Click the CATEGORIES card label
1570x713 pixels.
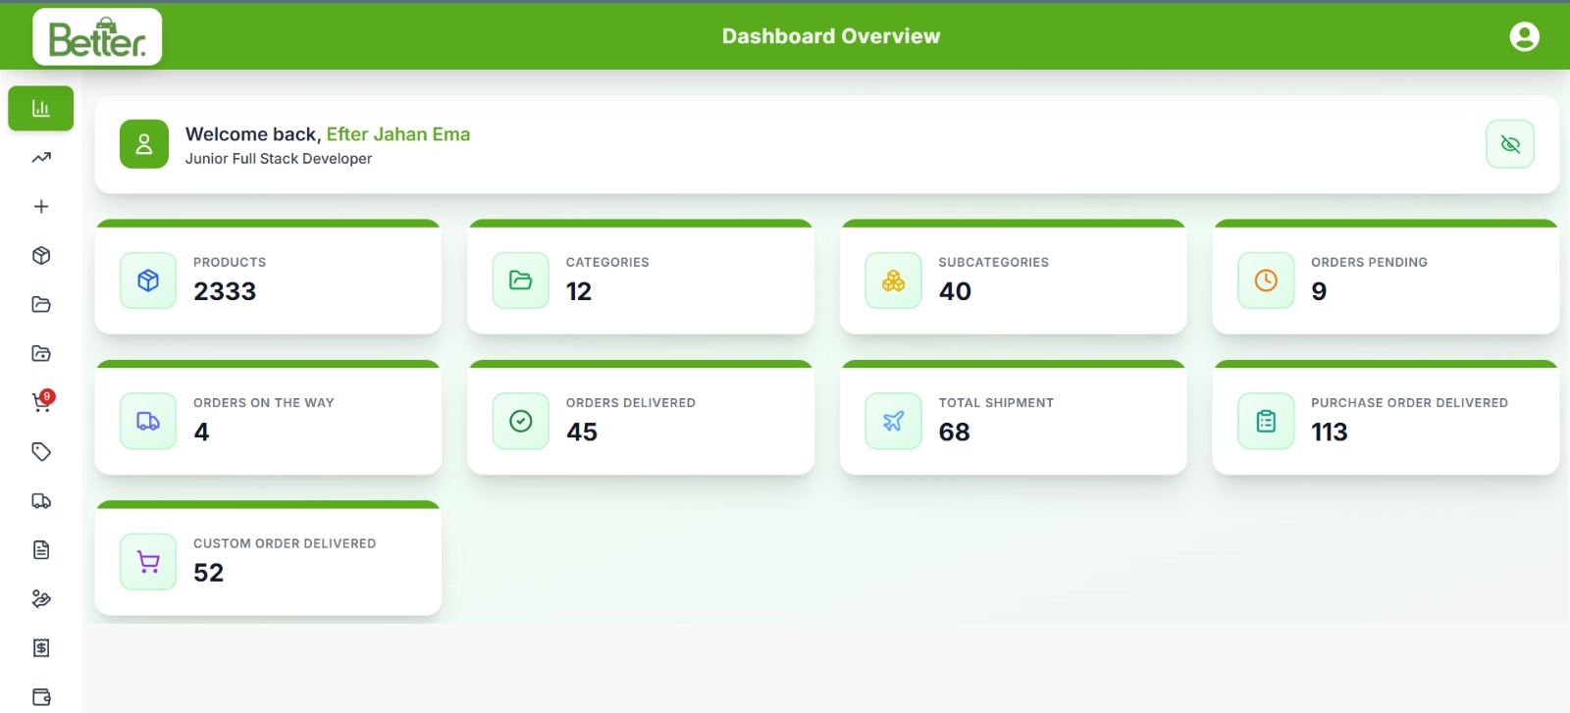click(x=607, y=262)
